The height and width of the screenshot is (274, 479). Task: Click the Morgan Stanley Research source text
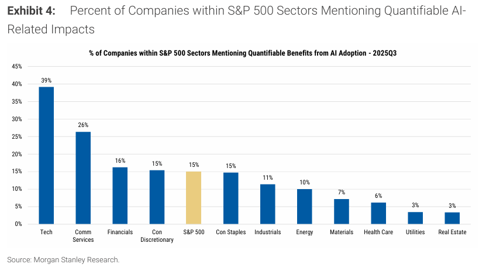63,259
